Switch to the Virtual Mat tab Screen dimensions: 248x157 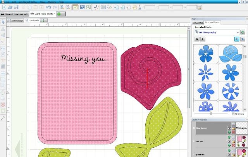(x=198, y=22)
